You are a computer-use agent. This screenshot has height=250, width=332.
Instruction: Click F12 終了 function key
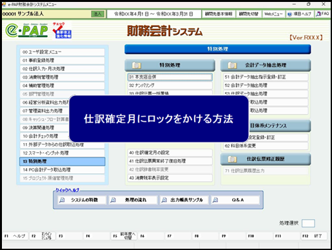pos(314,236)
